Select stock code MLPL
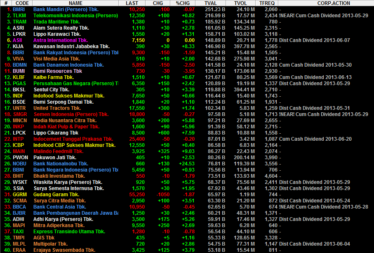 pyautogui.click(x=19, y=245)
